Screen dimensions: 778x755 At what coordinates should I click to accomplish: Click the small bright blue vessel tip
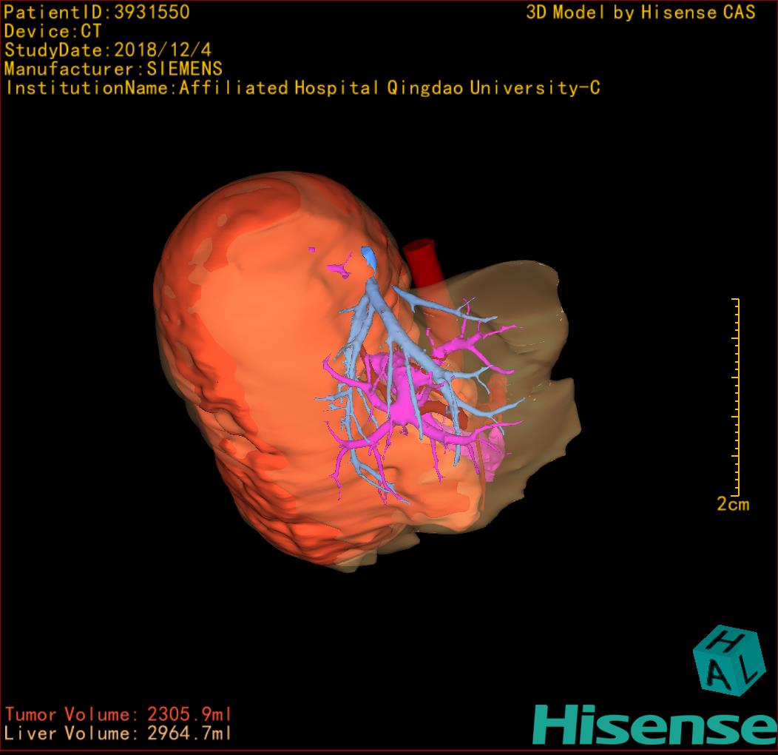pos(368,256)
